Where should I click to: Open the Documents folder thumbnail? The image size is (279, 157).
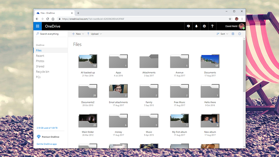click(x=210, y=61)
